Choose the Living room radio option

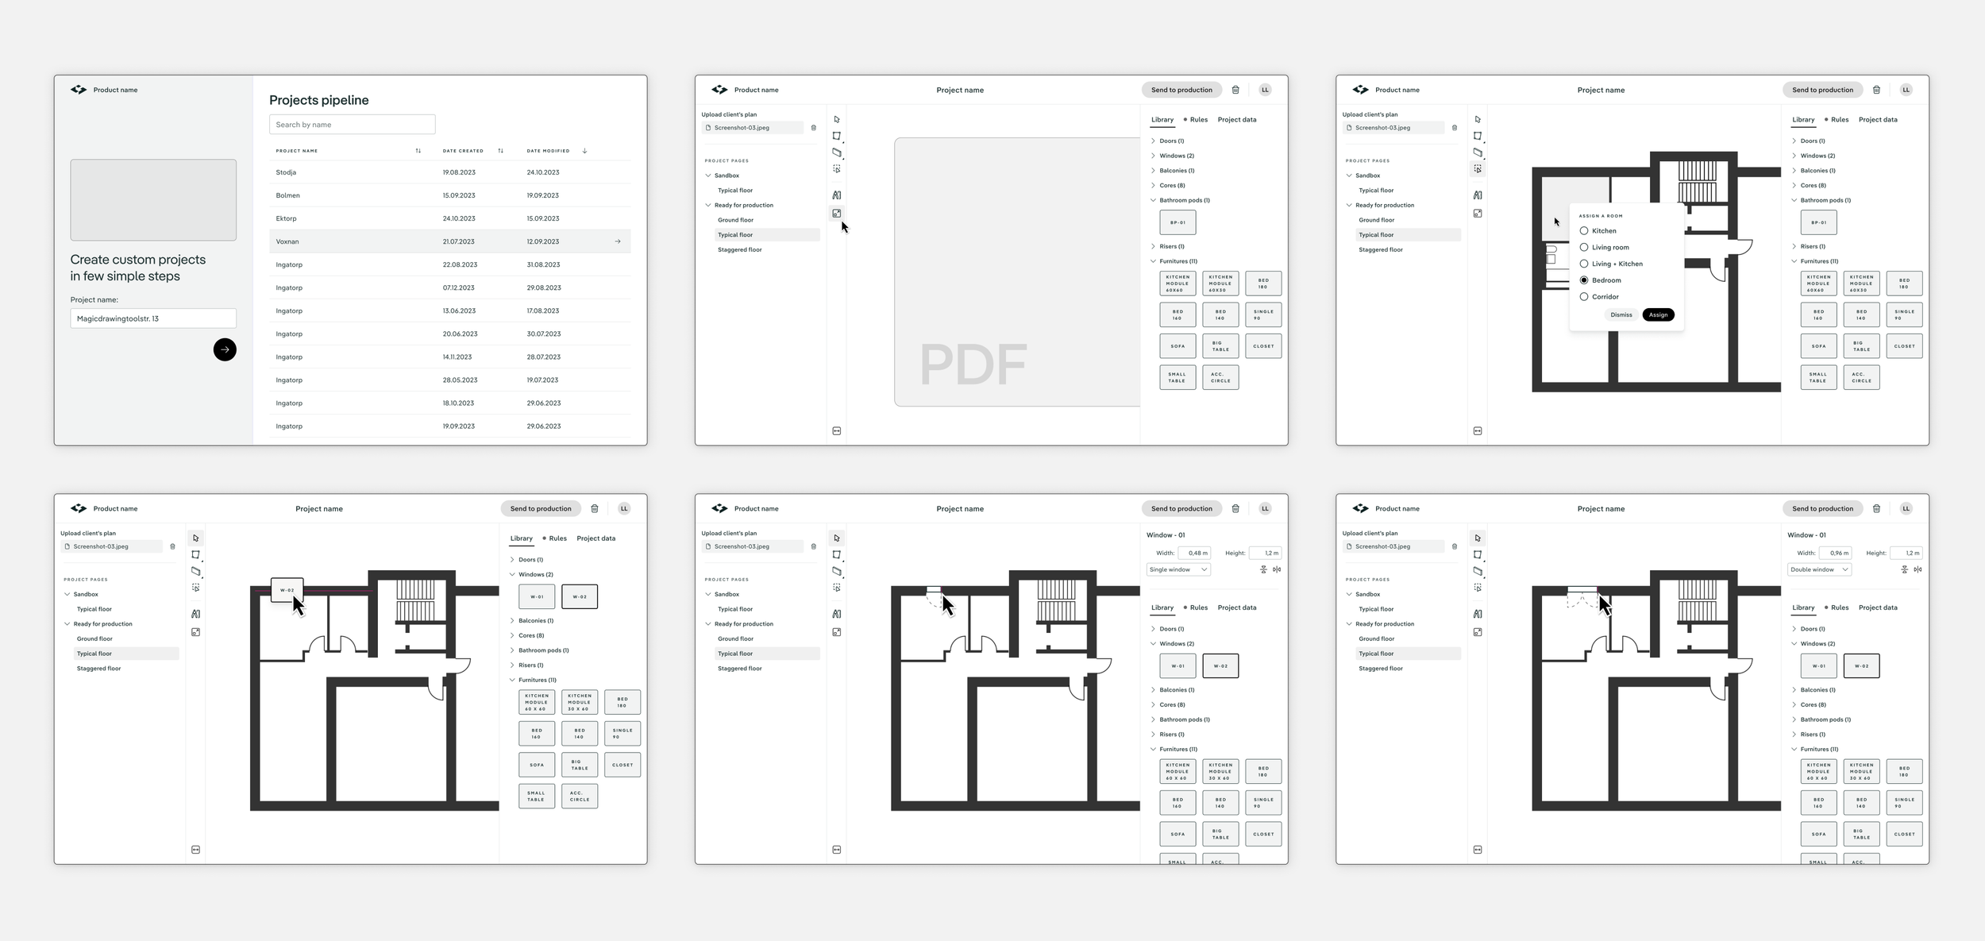click(1584, 247)
